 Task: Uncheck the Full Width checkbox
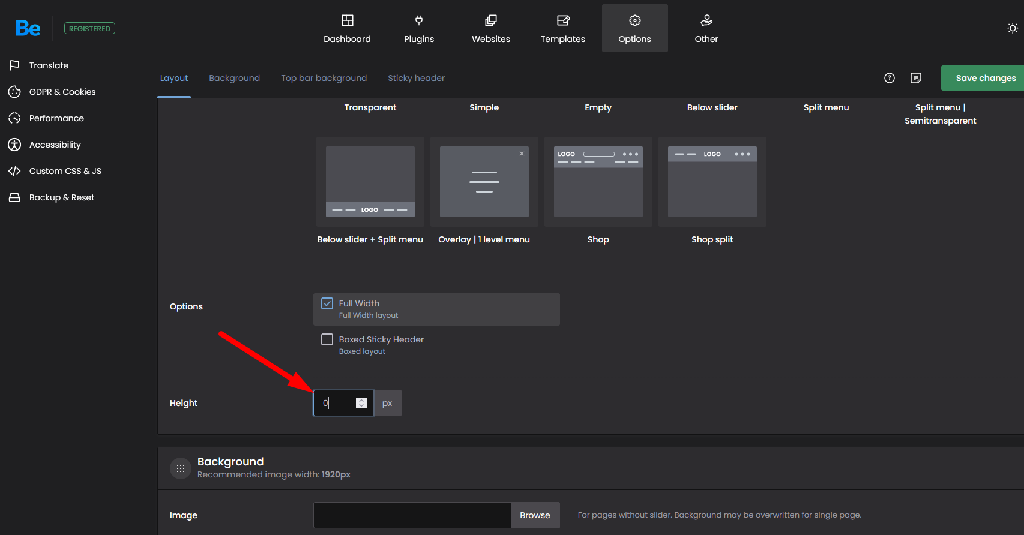point(327,303)
